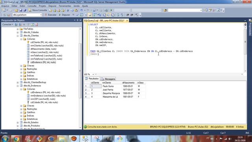Image resolution: width=252 pixels, height=142 pixels.
Task: Click the Depurar button beside Executar
Action: (64, 15)
